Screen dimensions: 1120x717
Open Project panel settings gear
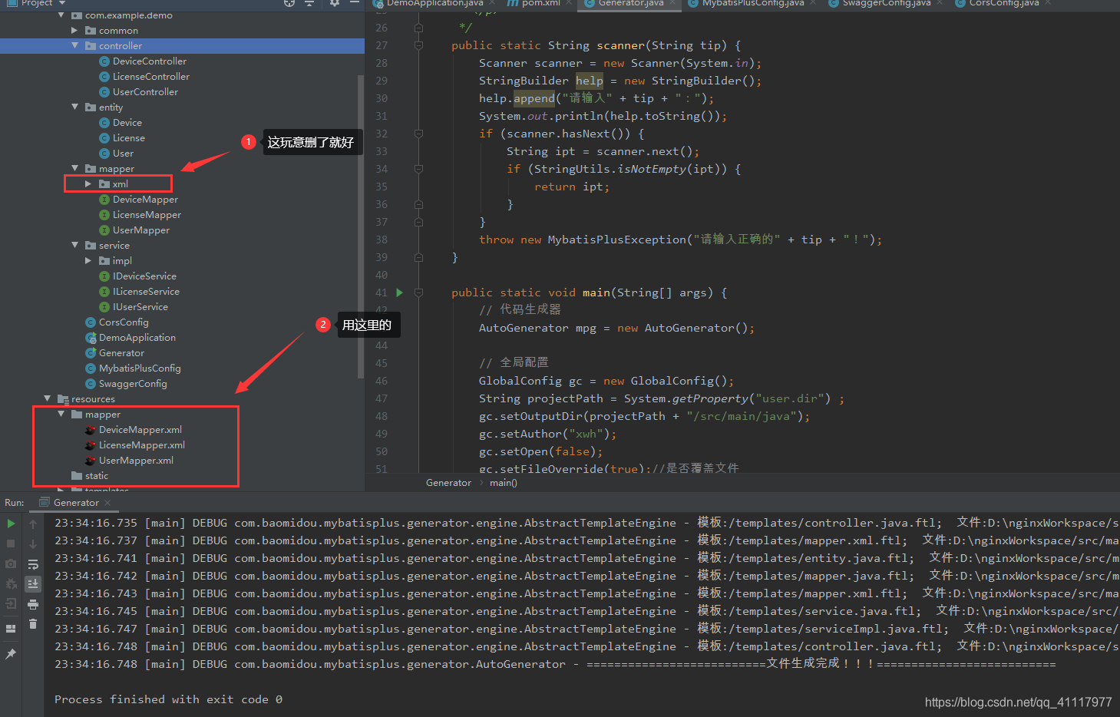(x=335, y=3)
